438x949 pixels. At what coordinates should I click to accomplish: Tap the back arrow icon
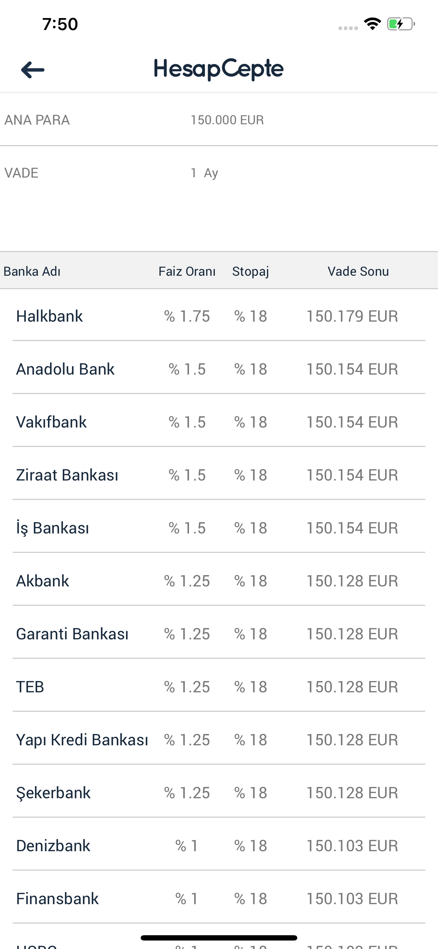[33, 70]
